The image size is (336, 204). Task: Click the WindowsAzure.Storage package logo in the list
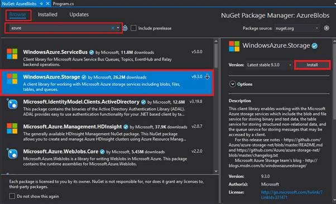click(12, 79)
